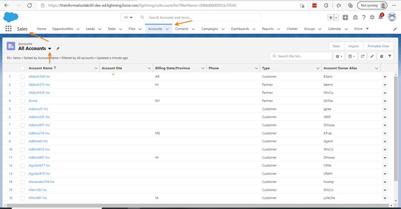Show charts panel for the list
Viewport: 401px width, 209px height.
click(381, 56)
